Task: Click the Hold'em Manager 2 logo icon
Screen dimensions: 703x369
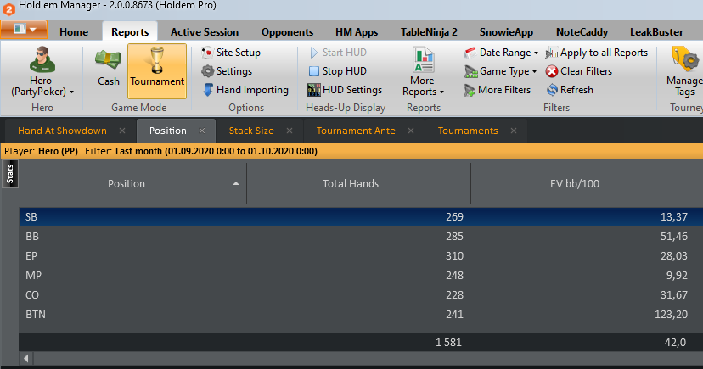Action: [8, 8]
